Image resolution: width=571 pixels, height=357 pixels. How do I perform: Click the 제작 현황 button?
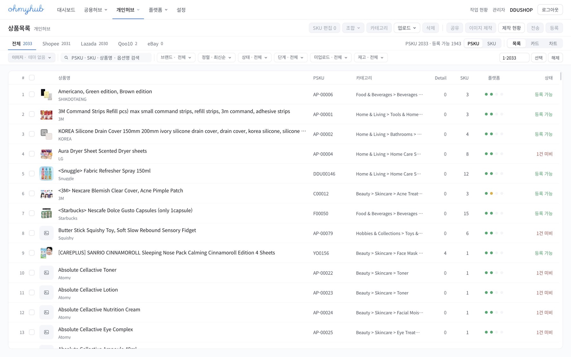click(511, 28)
